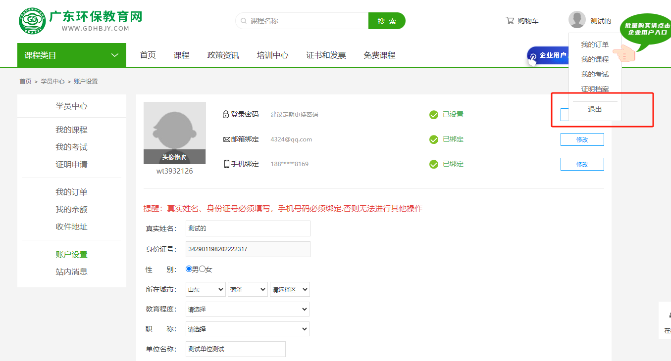Screen dimensions: 671x361
Task: Click the phone icon beside 手机绑定
Action: pos(226,164)
